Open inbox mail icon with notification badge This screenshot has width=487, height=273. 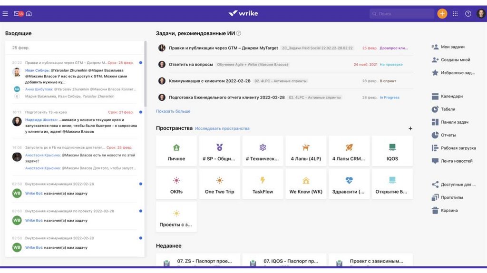(19, 14)
